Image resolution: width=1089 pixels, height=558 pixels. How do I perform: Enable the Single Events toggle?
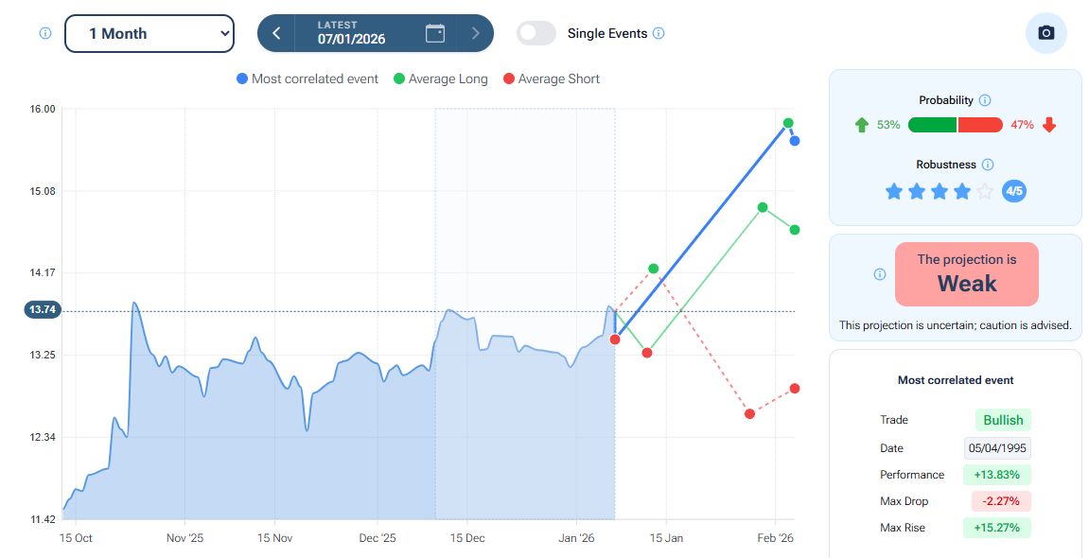point(536,33)
